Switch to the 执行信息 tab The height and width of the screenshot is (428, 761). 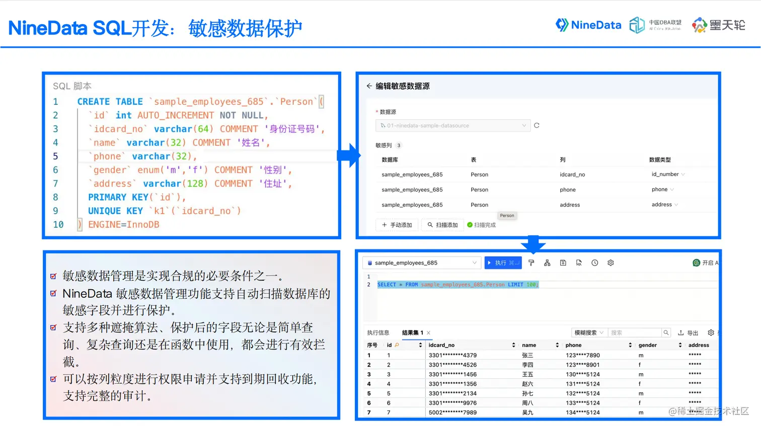pyautogui.click(x=378, y=332)
